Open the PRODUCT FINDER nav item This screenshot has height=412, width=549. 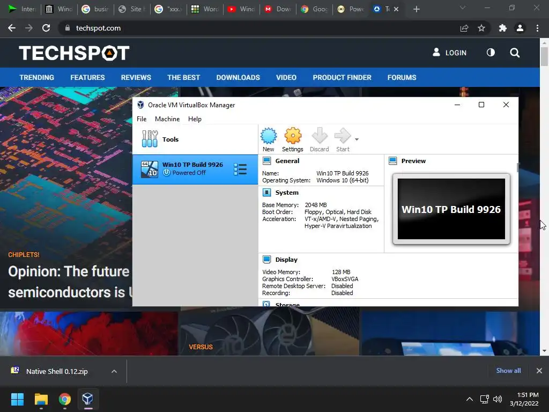(x=342, y=77)
